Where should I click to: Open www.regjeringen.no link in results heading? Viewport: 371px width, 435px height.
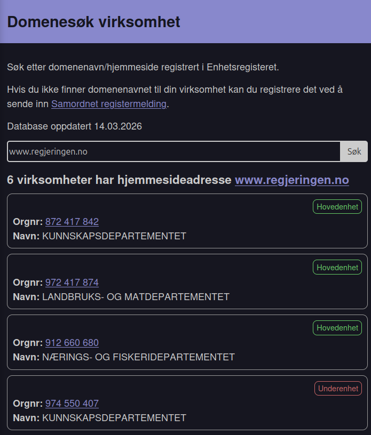(291, 180)
